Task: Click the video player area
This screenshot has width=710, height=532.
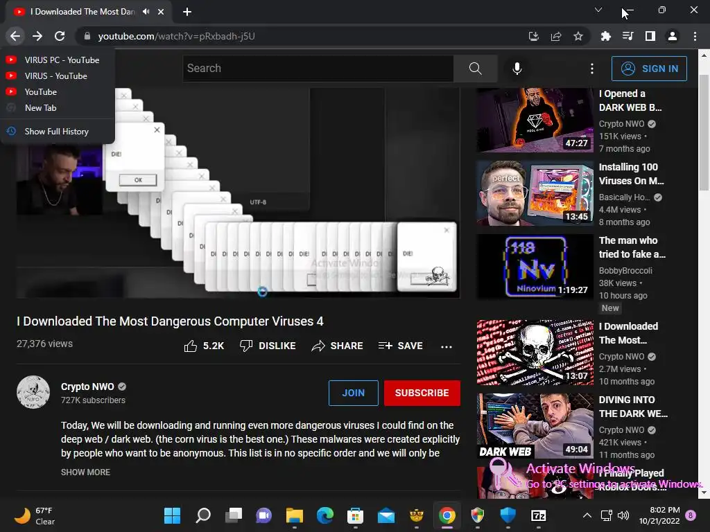Action: point(239,193)
